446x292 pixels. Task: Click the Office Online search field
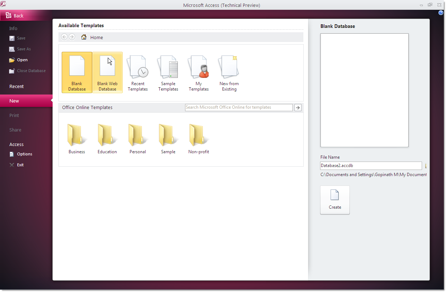238,108
